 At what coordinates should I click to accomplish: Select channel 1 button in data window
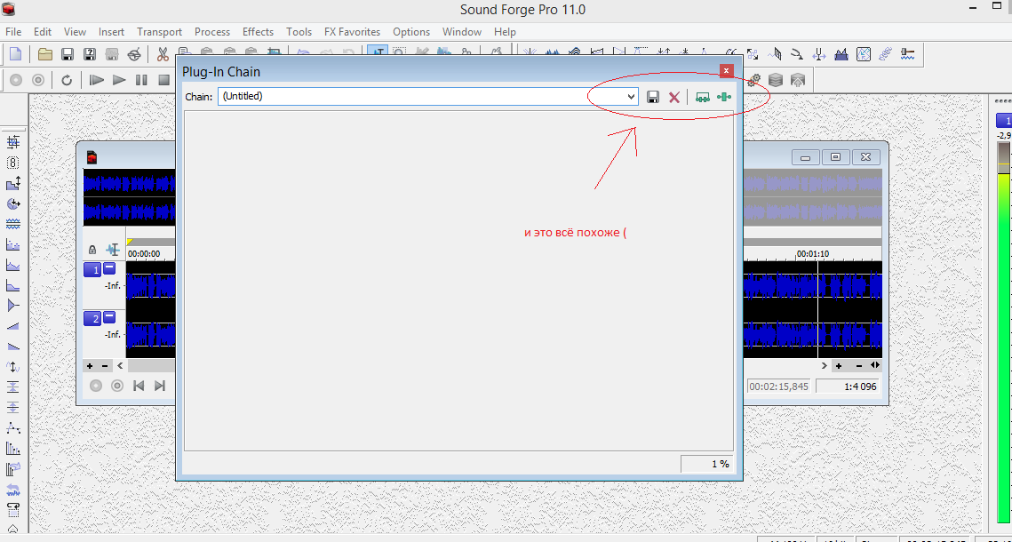[93, 270]
